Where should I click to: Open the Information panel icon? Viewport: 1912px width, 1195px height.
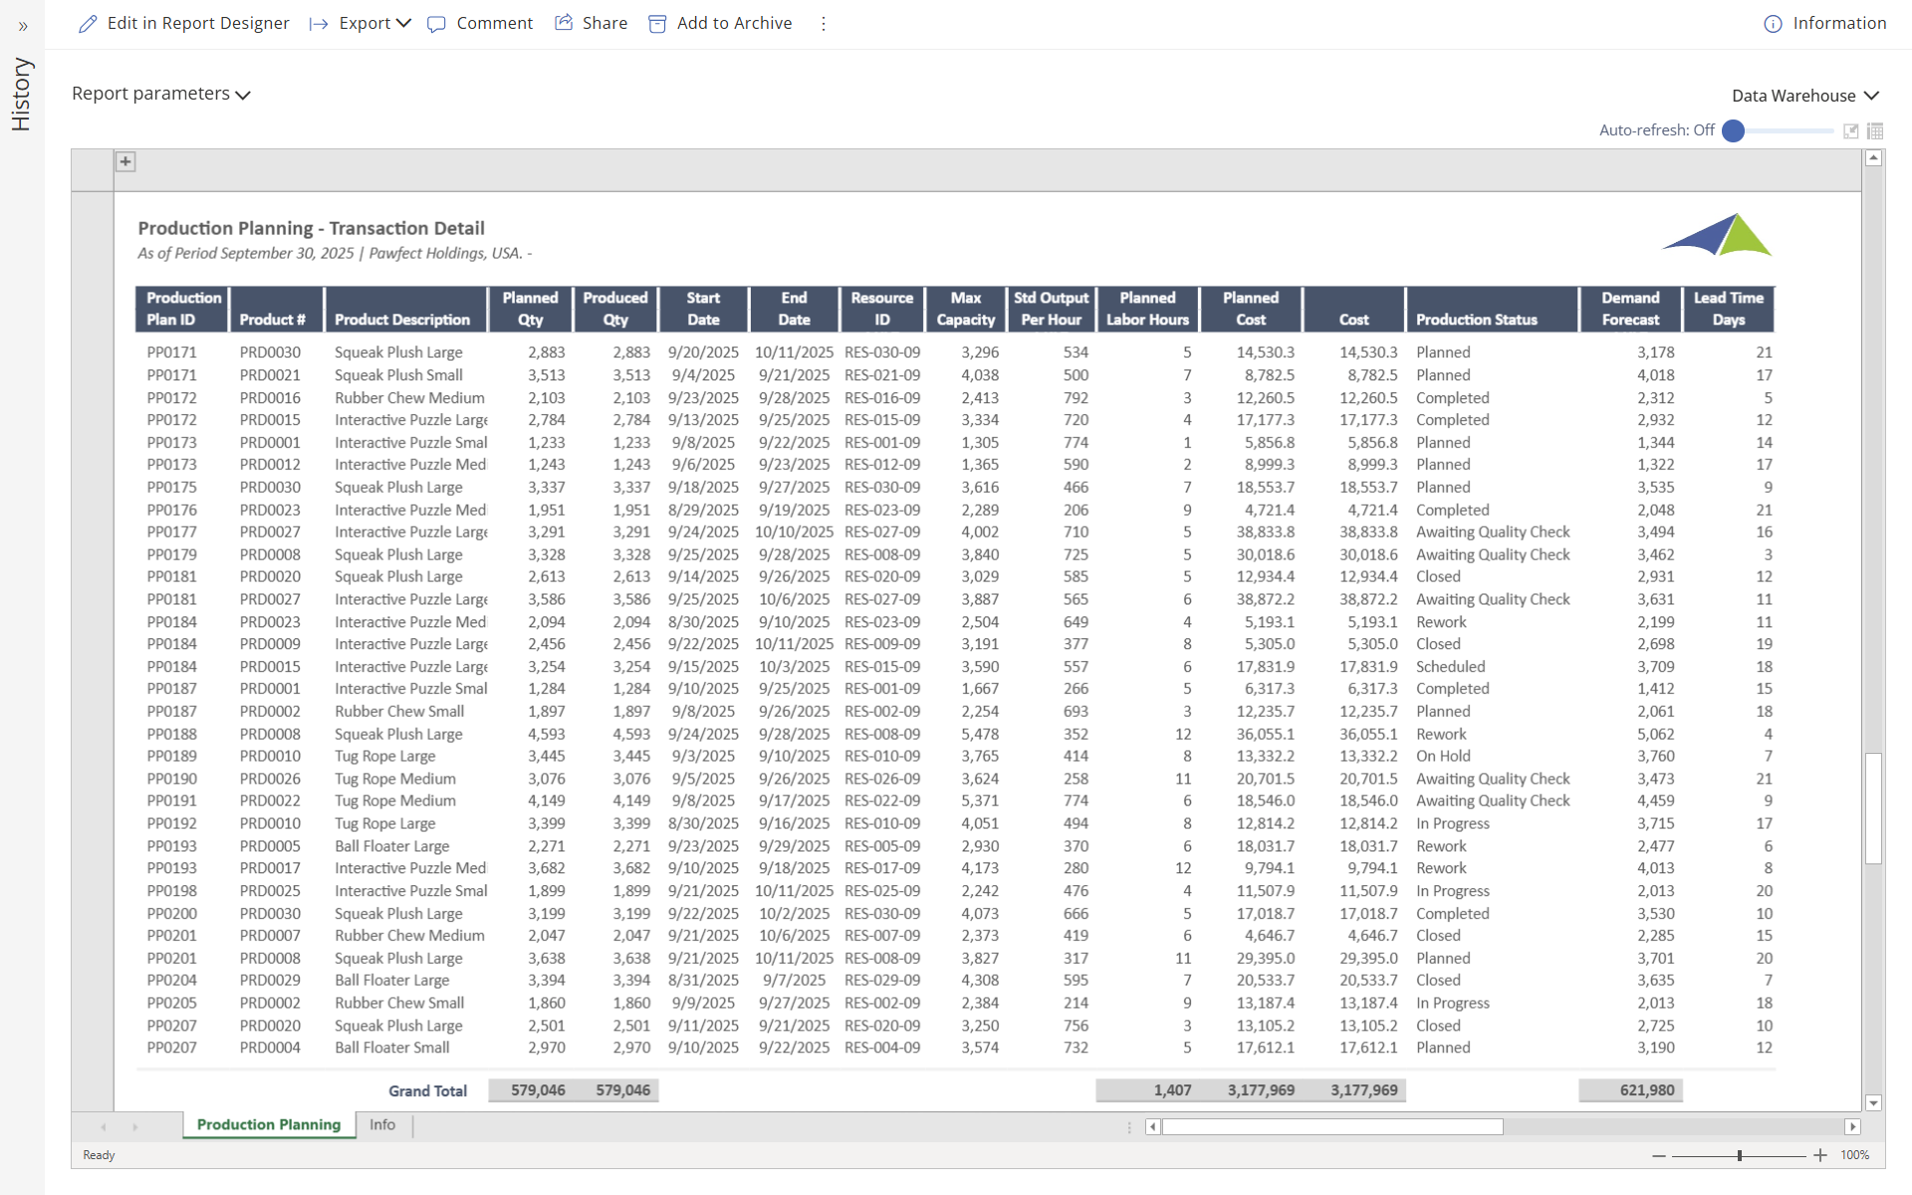pos(1773,24)
